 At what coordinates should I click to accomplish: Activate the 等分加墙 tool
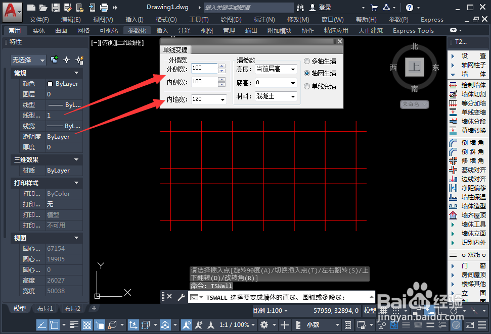pos(473,103)
